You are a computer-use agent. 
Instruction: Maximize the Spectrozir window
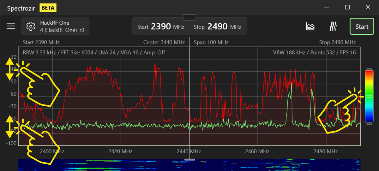pos(347,7)
